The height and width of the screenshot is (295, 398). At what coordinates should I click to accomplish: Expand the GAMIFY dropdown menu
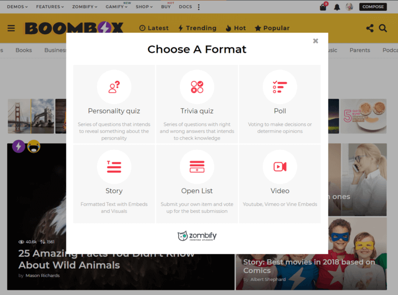coord(117,7)
